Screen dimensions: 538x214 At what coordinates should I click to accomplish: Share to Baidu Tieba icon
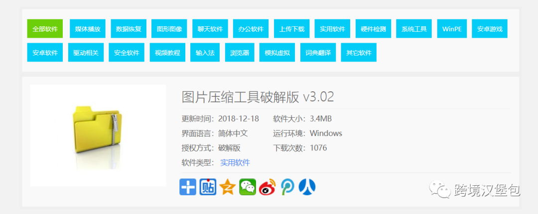tap(208, 187)
